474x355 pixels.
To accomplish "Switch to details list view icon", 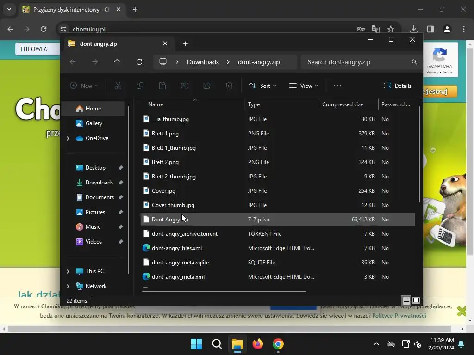I will click(406, 300).
